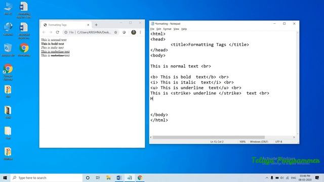Click the volume speaker tray icon
This screenshot has height=182, width=324.
(282, 177)
